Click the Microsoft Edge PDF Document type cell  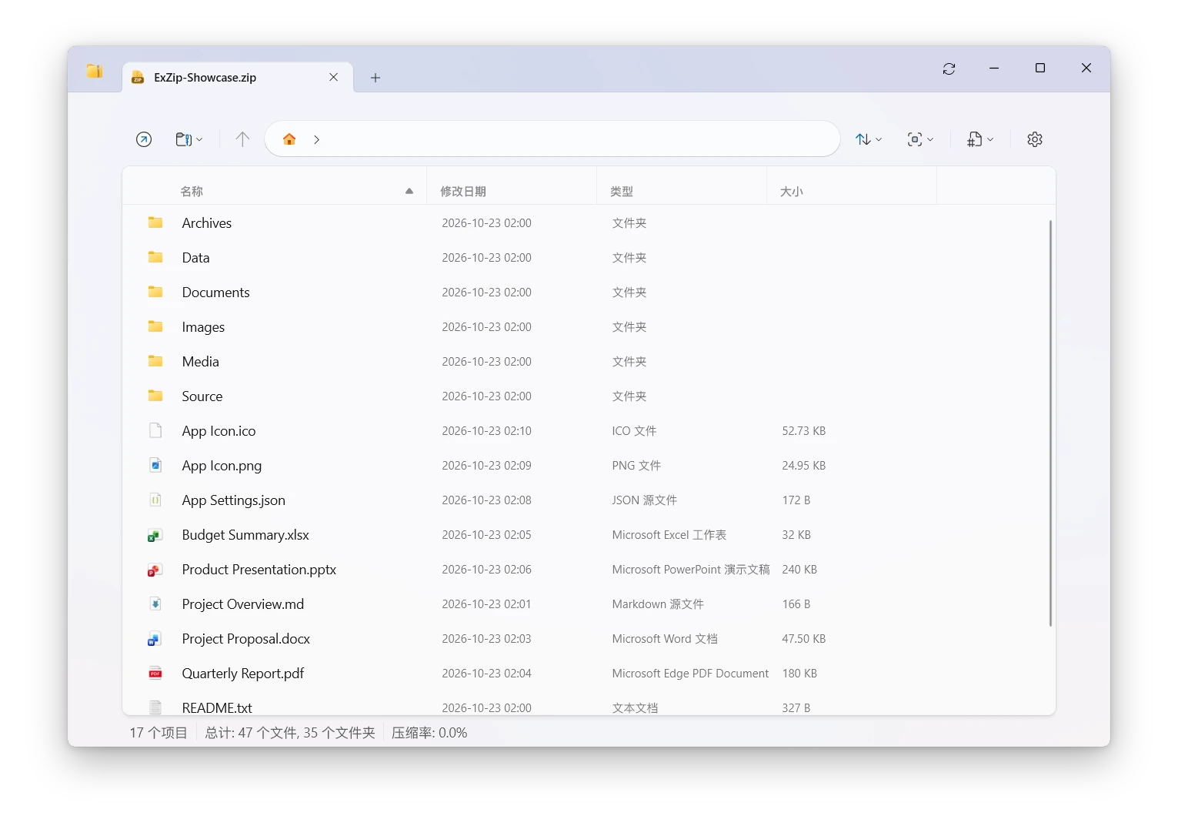coord(690,674)
